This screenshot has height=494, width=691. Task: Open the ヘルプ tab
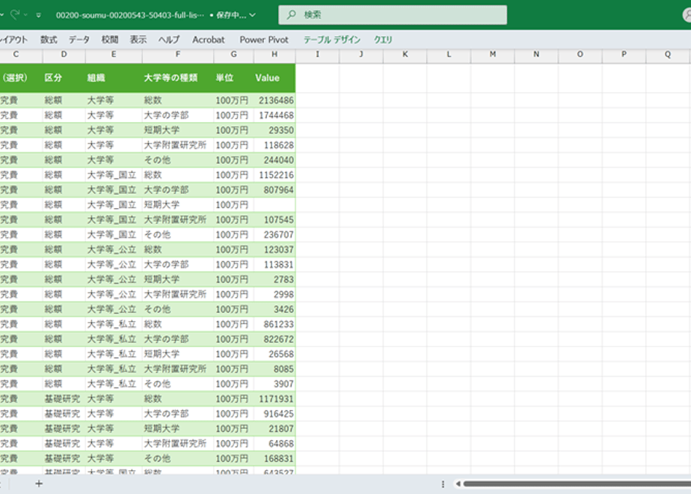point(169,40)
